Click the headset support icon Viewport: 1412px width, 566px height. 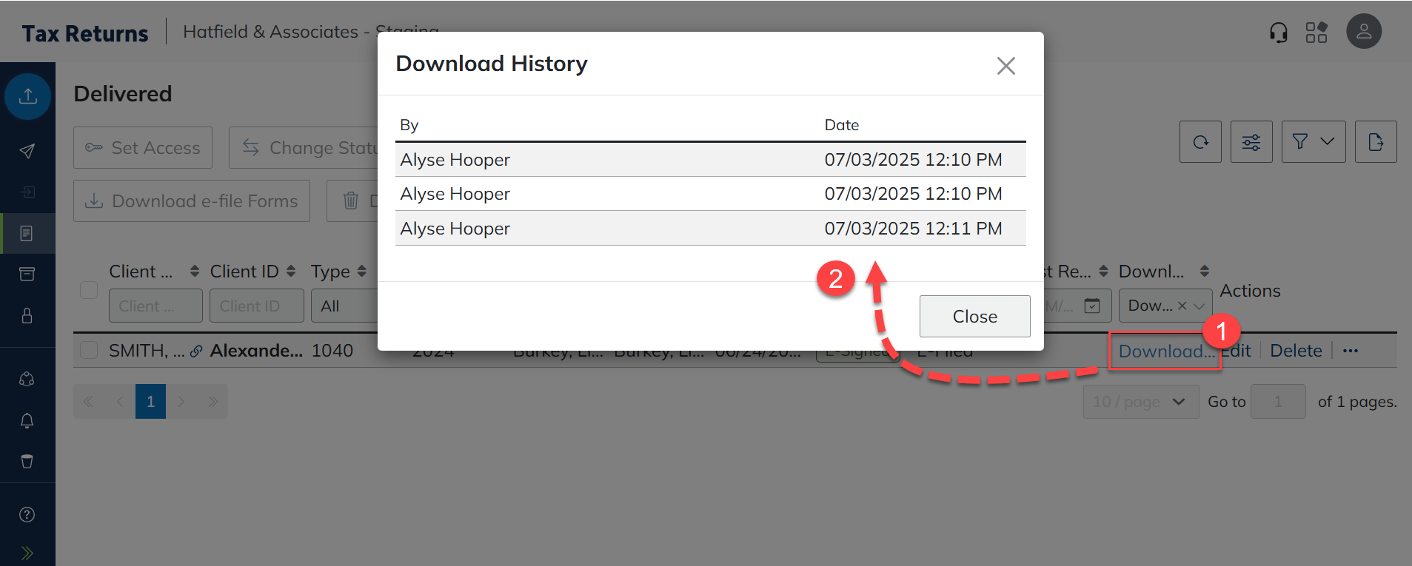[1278, 33]
